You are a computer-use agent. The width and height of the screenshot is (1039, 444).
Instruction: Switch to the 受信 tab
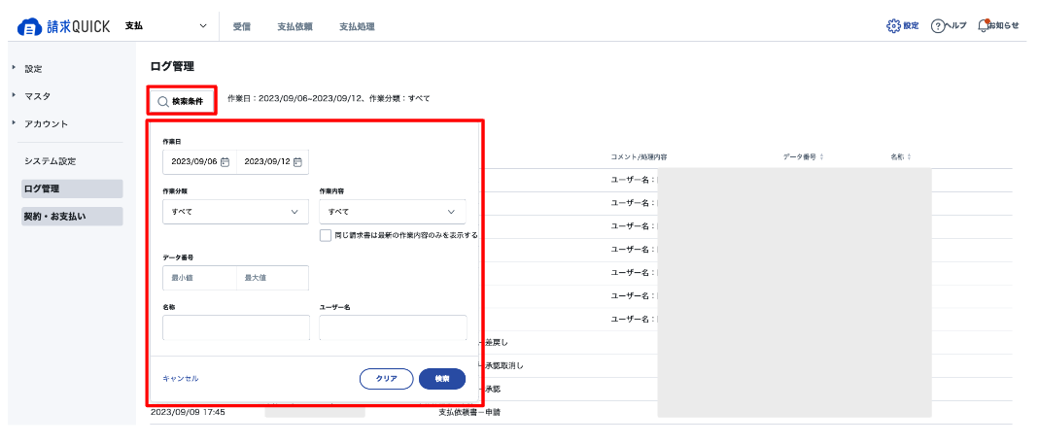pos(242,26)
